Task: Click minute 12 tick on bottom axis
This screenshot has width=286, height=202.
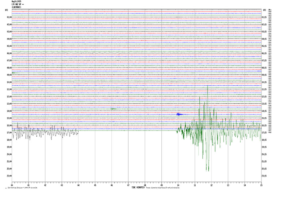Action: (211, 185)
